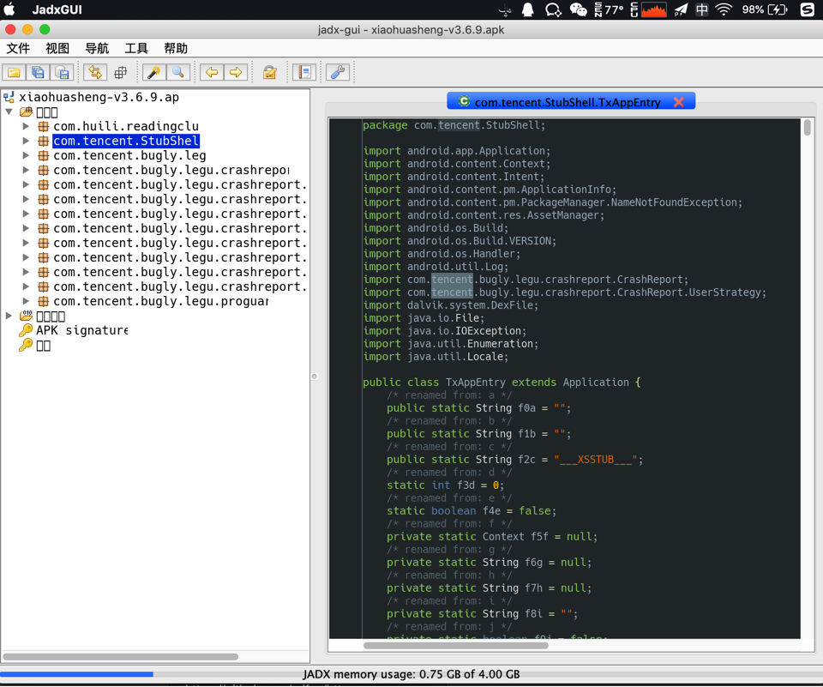Viewport: 823px width, 687px height.
Task: Expand the com.huili.readingclu package
Action: [x=25, y=126]
